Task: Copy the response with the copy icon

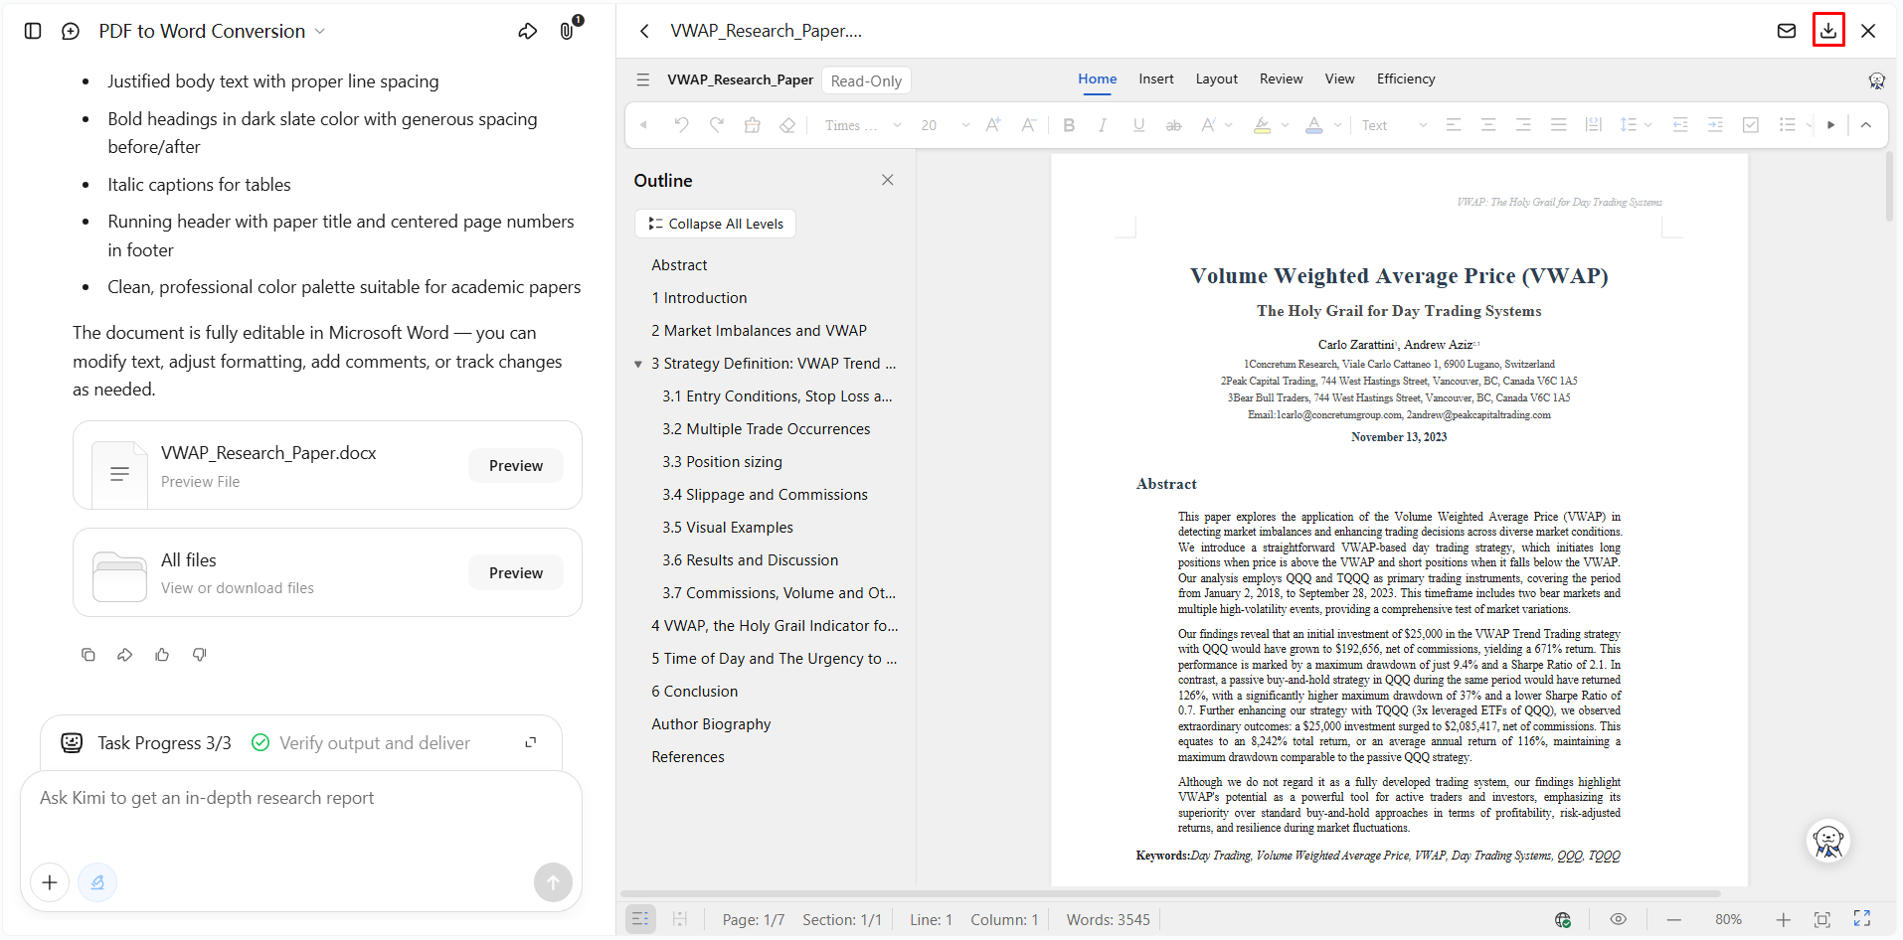Action: tap(88, 655)
